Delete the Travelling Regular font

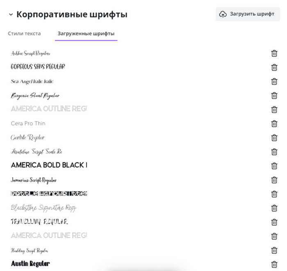[274, 222]
